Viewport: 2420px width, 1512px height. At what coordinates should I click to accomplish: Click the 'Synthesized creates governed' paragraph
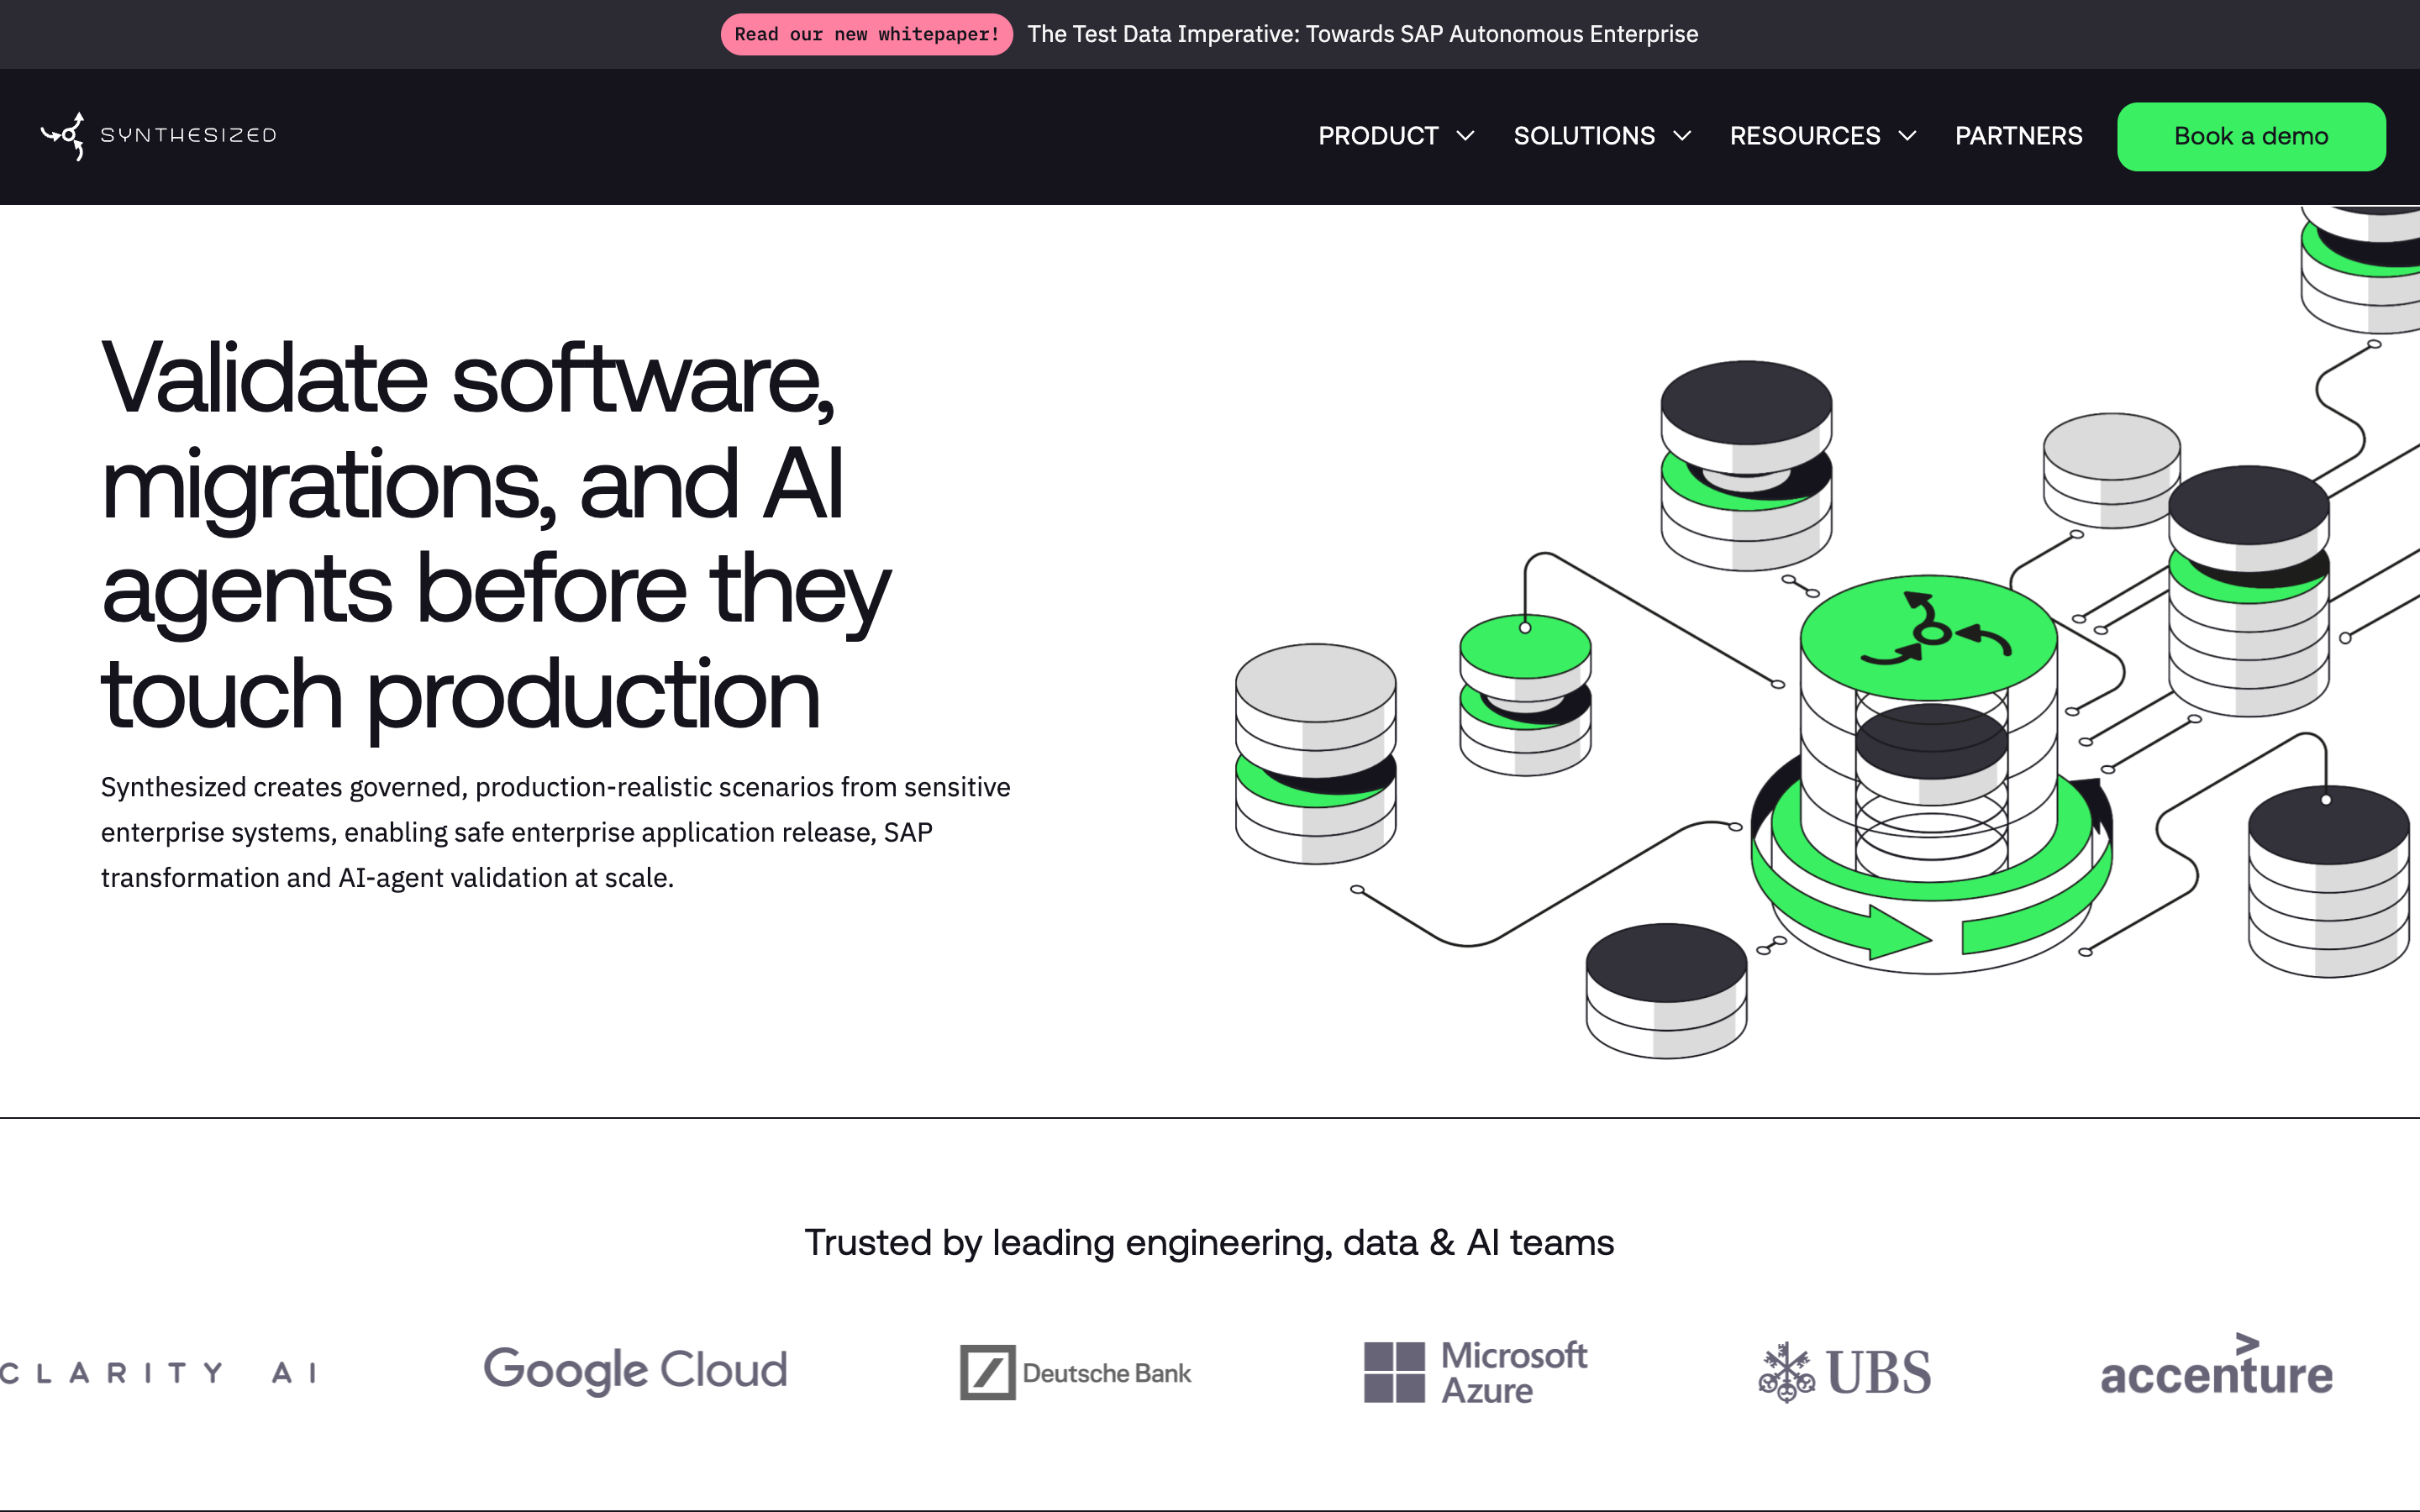point(555,832)
